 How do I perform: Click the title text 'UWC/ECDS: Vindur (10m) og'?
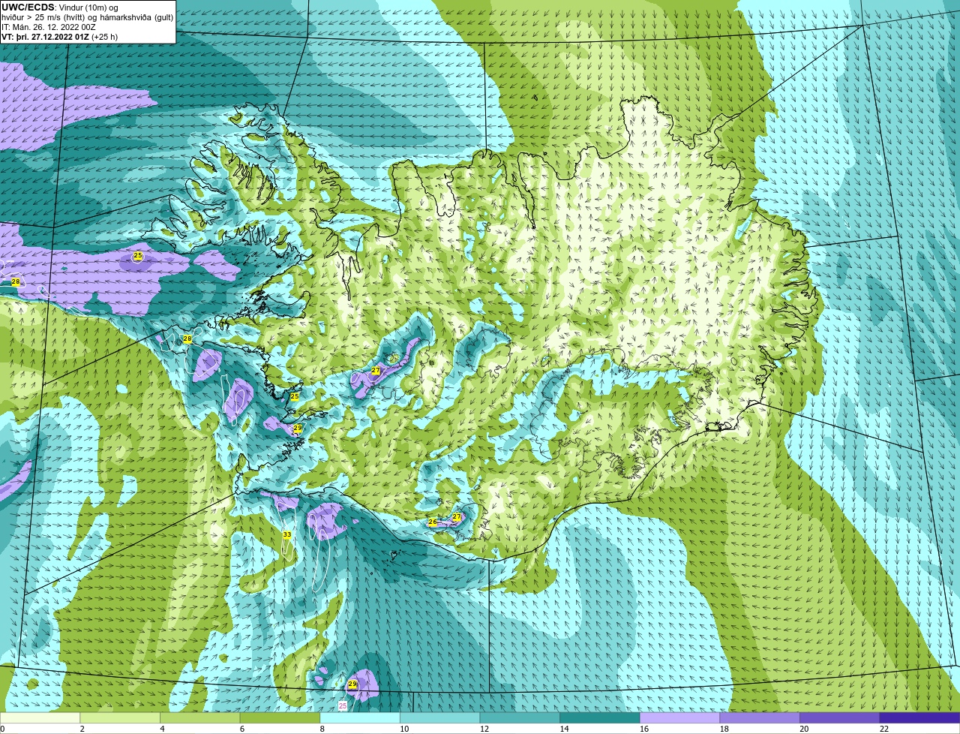[60, 8]
